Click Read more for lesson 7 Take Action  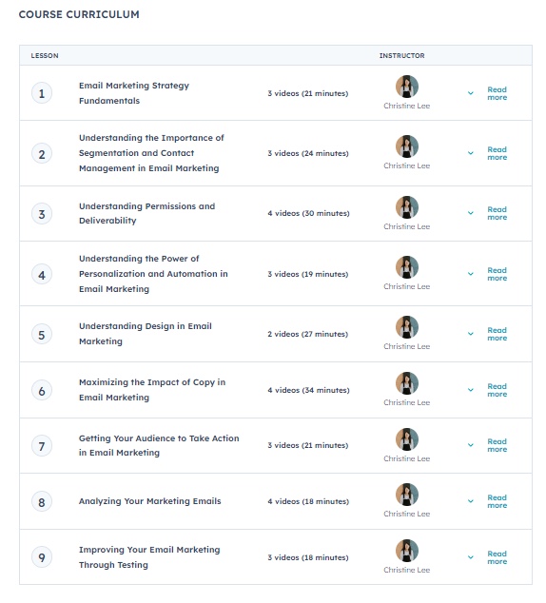(497, 446)
